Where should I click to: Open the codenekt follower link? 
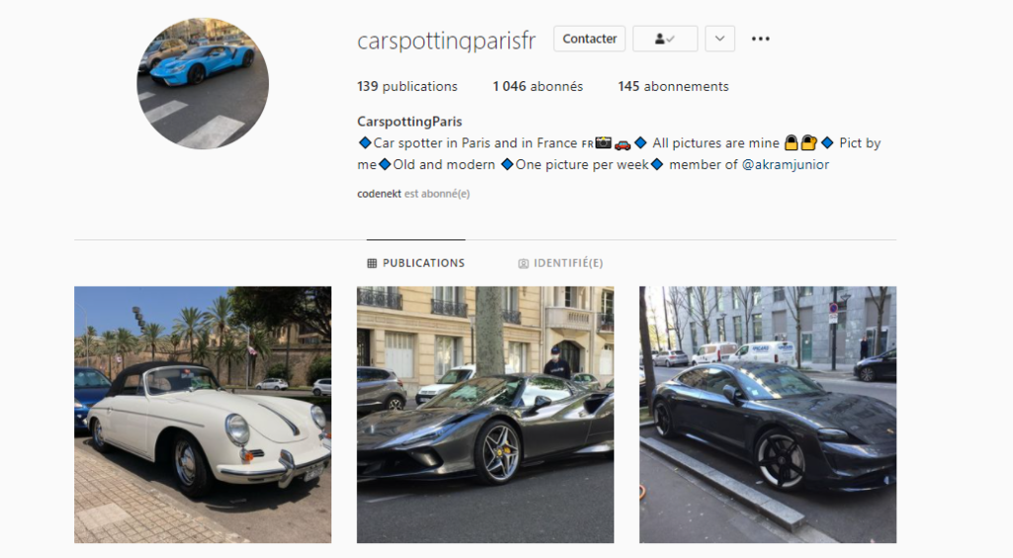point(379,194)
